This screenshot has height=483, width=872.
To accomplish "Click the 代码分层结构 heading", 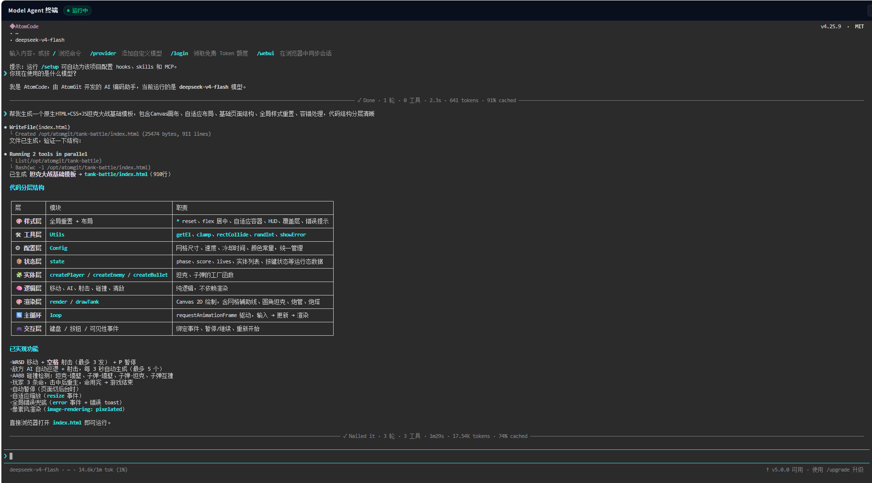I will click(x=27, y=188).
